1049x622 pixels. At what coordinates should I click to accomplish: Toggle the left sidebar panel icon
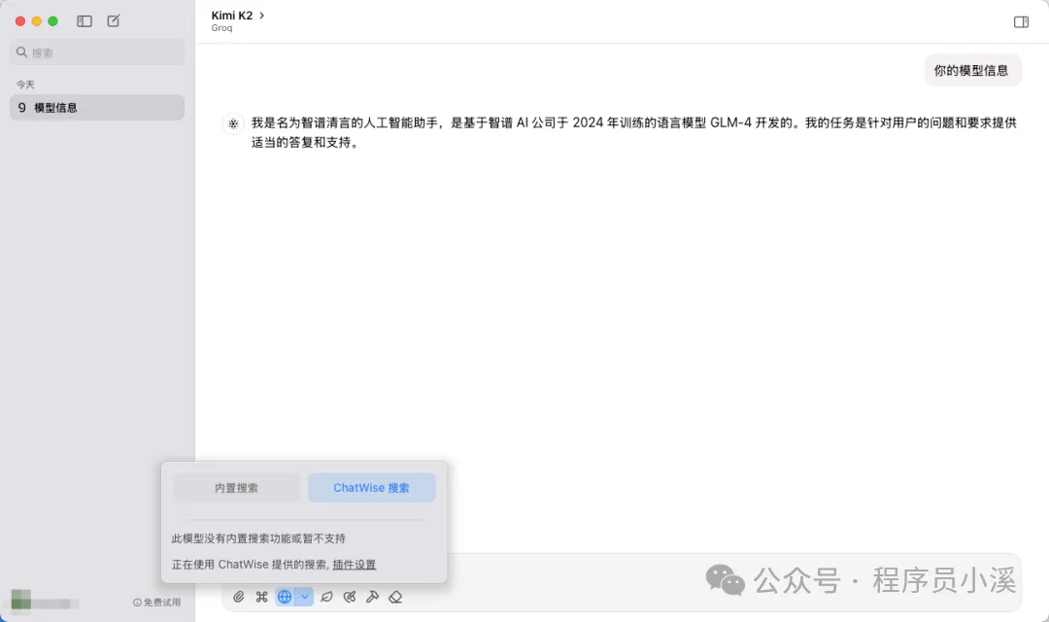coord(85,21)
